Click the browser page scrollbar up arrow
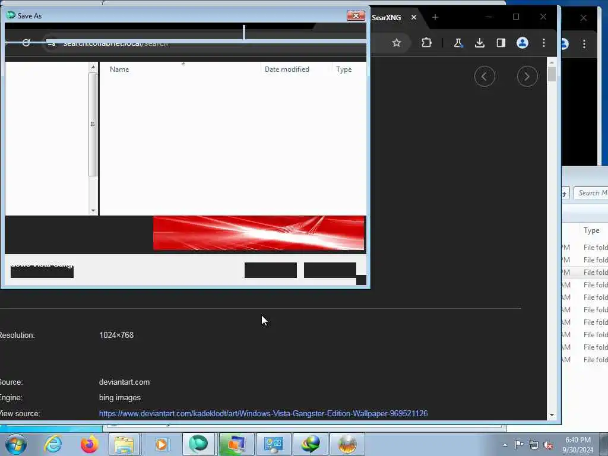608x456 pixels. (552, 62)
